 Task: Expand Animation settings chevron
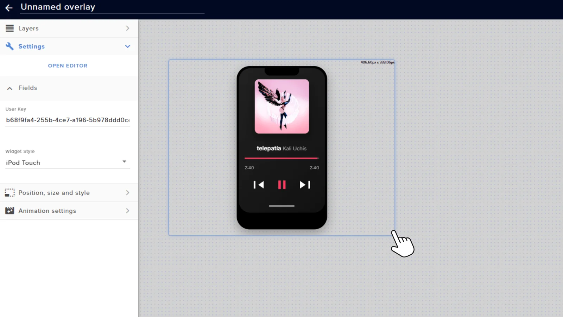tap(127, 211)
